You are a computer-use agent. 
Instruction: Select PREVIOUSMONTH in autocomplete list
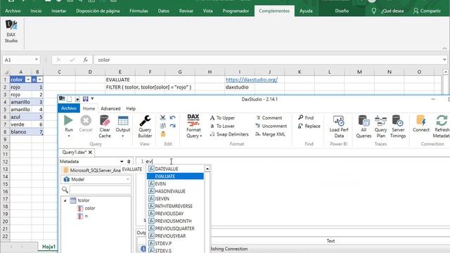(x=175, y=221)
